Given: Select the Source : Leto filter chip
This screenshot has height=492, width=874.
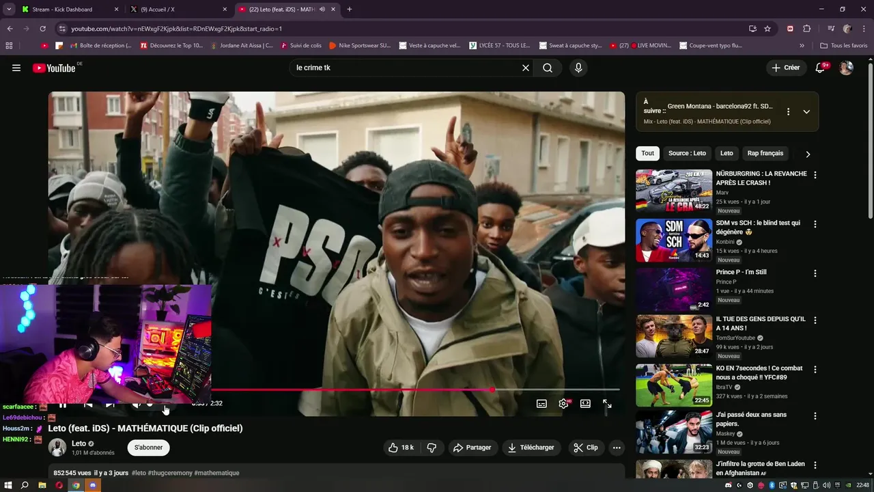Looking at the screenshot, I should (687, 153).
